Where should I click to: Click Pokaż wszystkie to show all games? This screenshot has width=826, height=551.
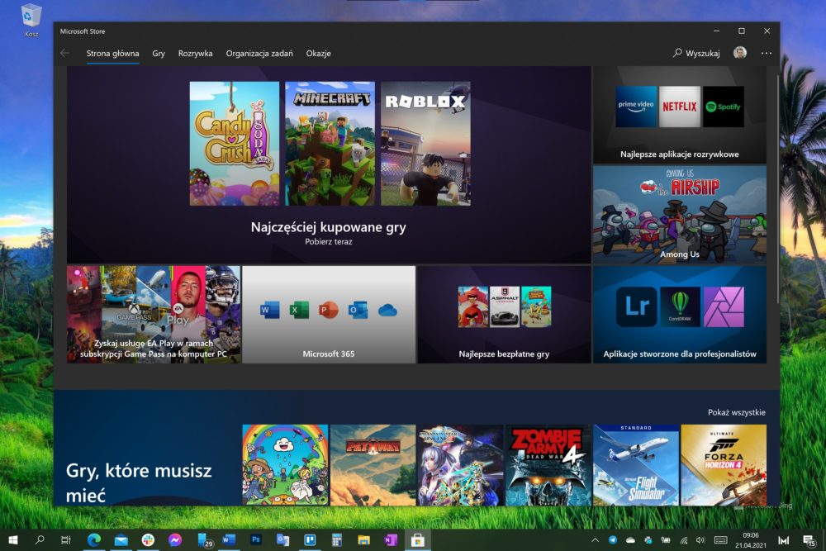coord(737,412)
